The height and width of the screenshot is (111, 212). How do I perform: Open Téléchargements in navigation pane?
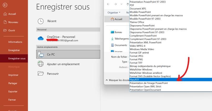click(120, 39)
